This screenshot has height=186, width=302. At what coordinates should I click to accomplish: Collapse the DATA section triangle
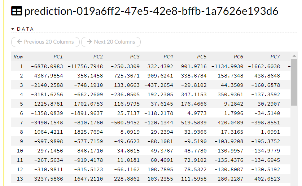[13, 29]
